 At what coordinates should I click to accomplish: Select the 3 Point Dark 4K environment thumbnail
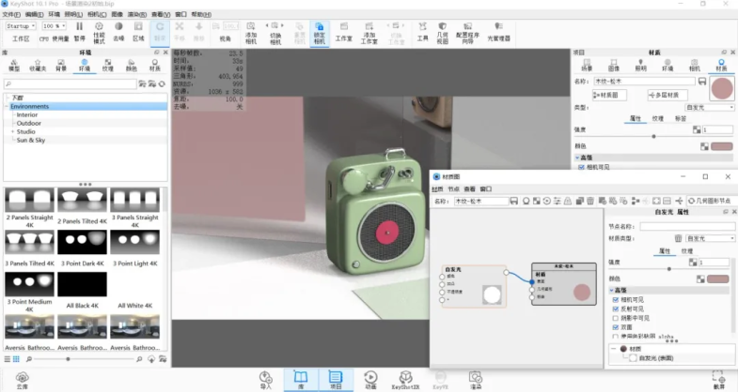point(81,242)
